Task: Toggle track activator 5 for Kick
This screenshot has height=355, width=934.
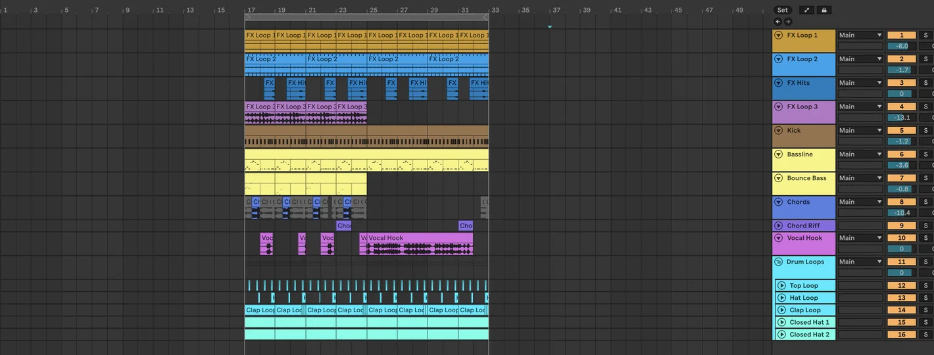Action: tap(902, 130)
